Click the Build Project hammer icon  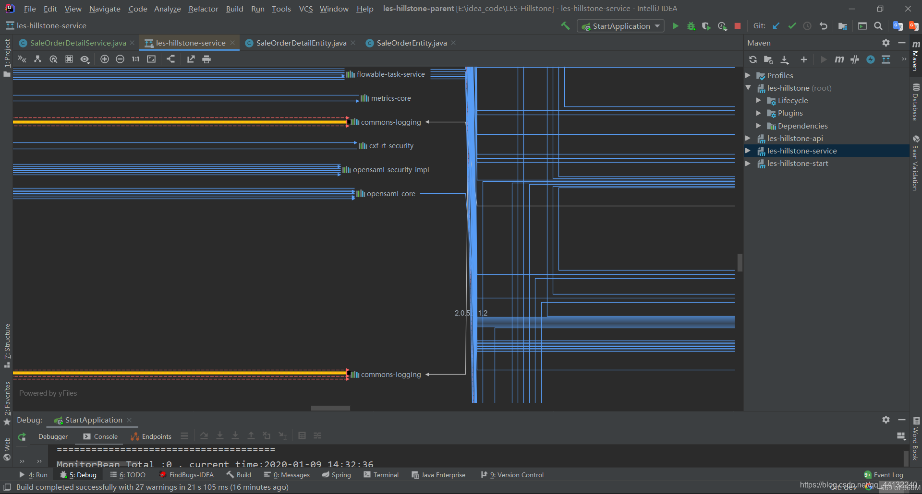[x=565, y=26]
